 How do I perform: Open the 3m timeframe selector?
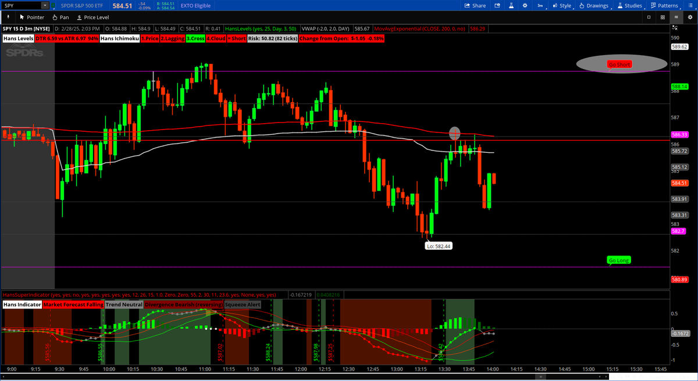540,5
